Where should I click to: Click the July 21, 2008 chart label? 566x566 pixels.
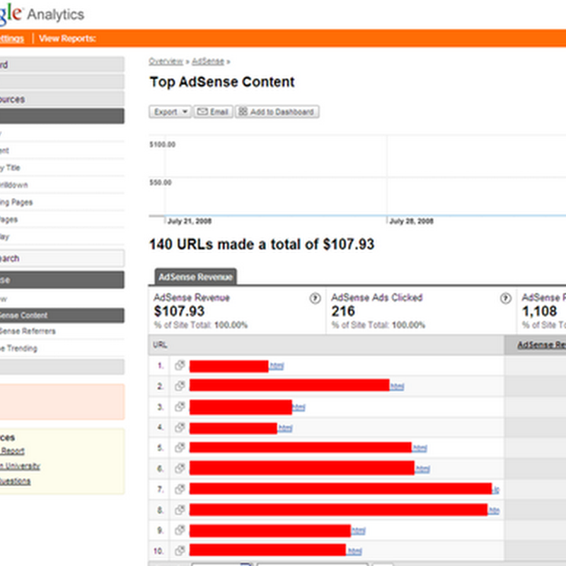(x=190, y=221)
